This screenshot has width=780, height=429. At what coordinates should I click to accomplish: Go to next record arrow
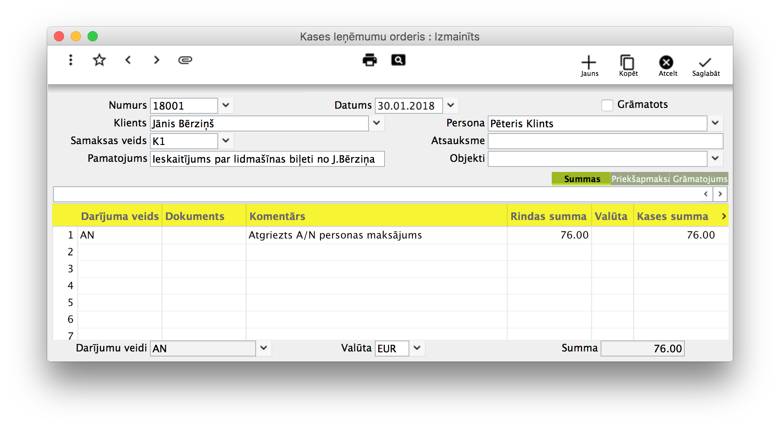(157, 60)
